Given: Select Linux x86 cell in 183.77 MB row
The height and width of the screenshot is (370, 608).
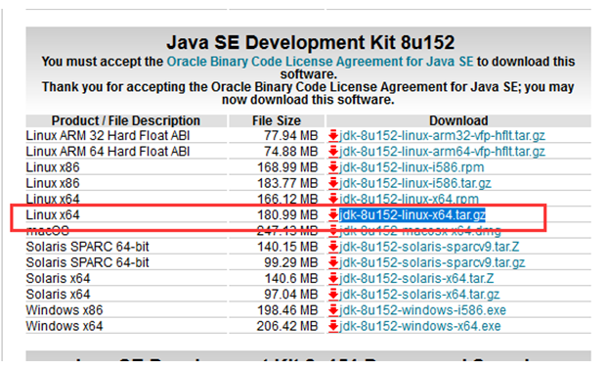Looking at the screenshot, I should [x=53, y=183].
